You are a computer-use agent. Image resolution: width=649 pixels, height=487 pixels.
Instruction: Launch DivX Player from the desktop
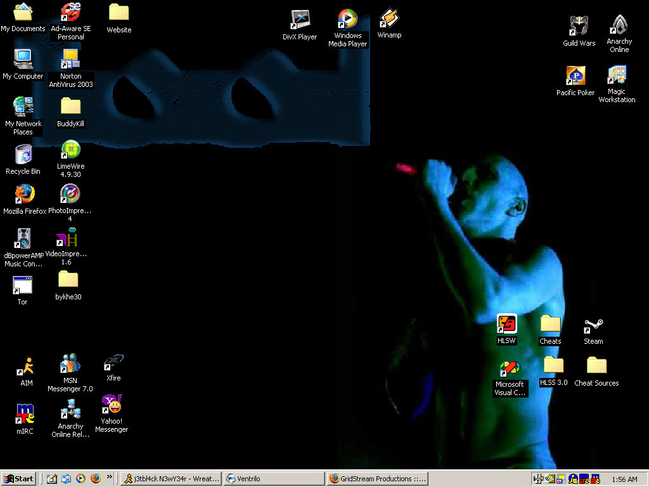click(300, 20)
